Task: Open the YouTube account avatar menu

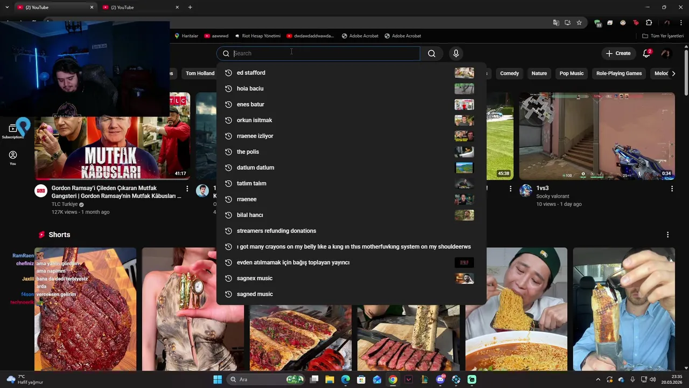Action: click(x=666, y=53)
